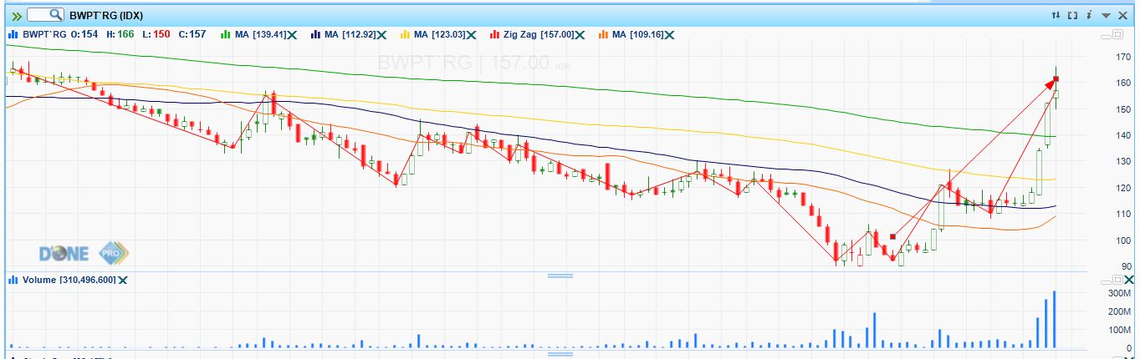This screenshot has height=359, width=1140.
Task: Select the Zig Zag [157.00] label
Action: [x=539, y=34]
